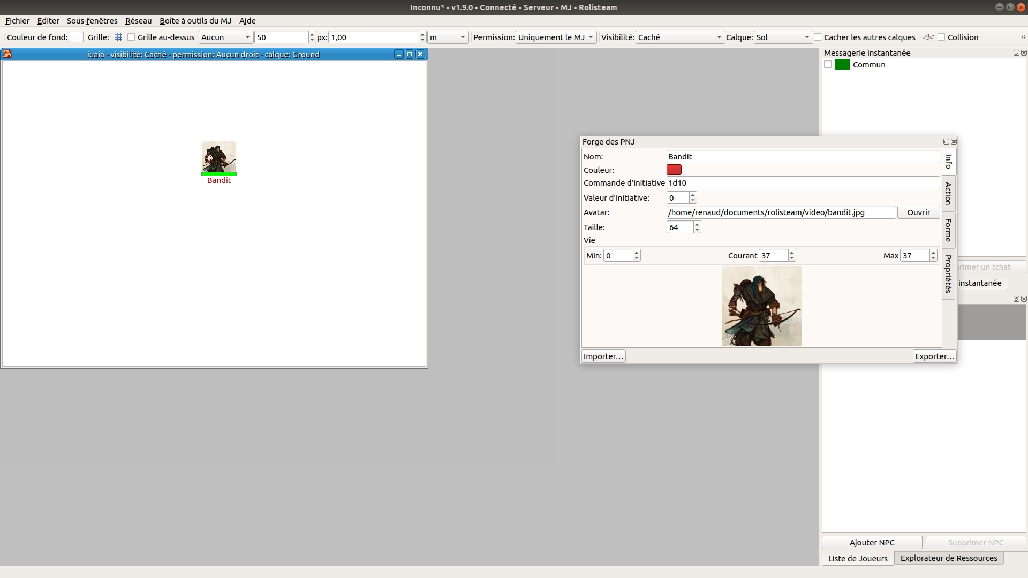Close the Forge des PNJ panel
The image size is (1028, 578).
click(954, 142)
